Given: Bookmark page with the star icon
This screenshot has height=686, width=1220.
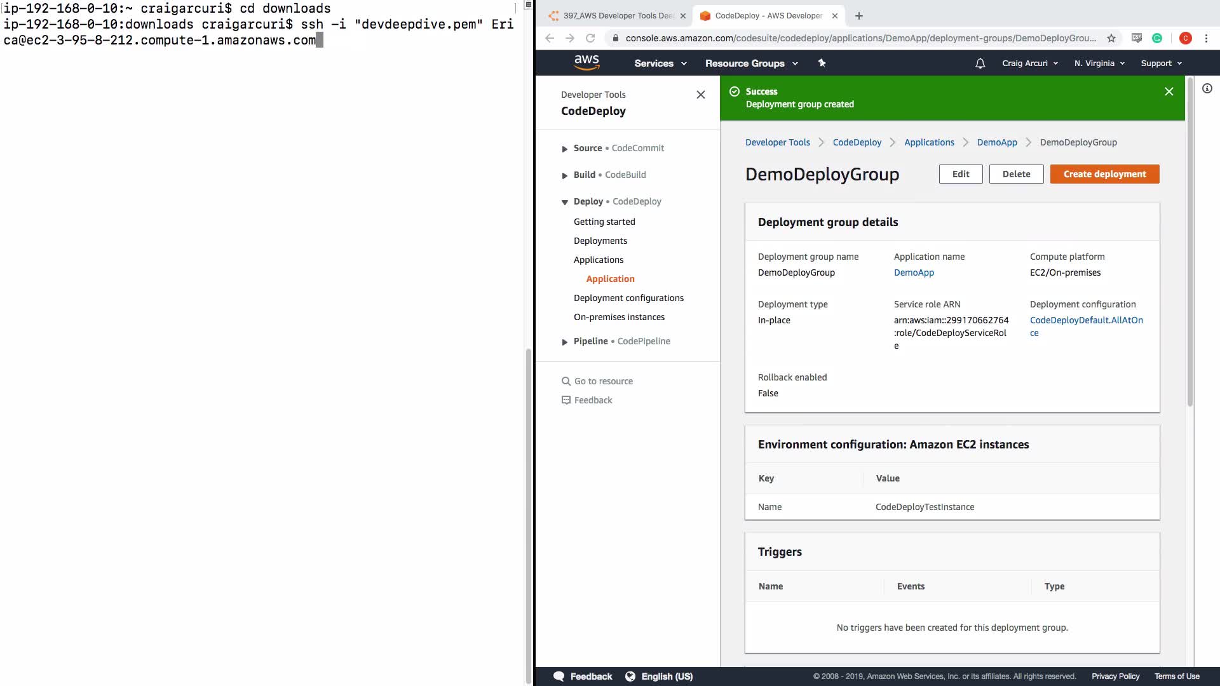Looking at the screenshot, I should pyautogui.click(x=1111, y=38).
